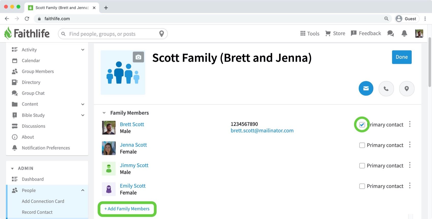Click the Find people, groups, or posts field
This screenshot has height=219, width=432.
pos(113,34)
